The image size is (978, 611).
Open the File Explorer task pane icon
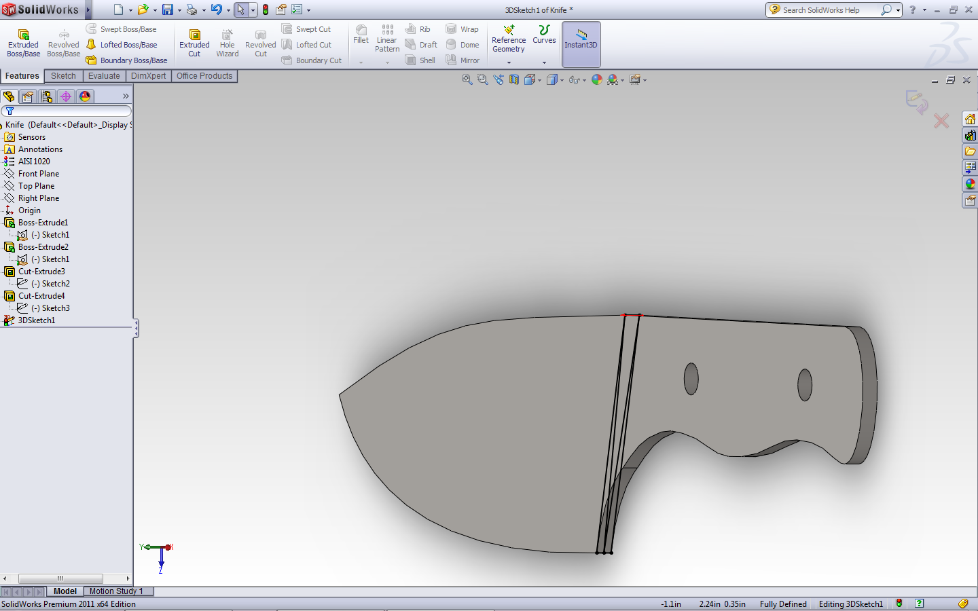click(970, 151)
